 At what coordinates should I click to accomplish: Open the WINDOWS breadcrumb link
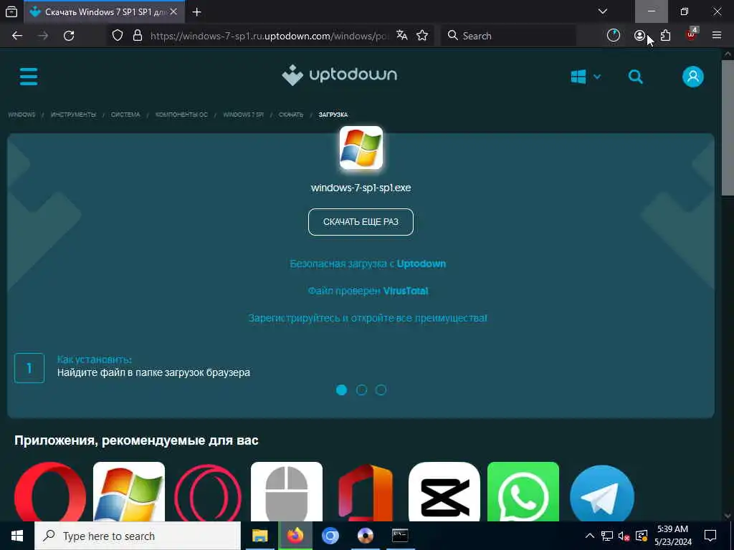coord(22,115)
